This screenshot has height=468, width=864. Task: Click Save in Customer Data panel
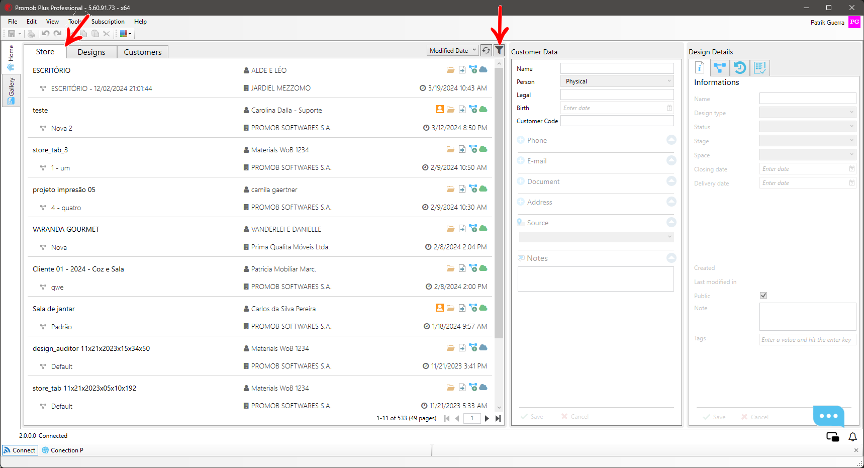pos(532,417)
